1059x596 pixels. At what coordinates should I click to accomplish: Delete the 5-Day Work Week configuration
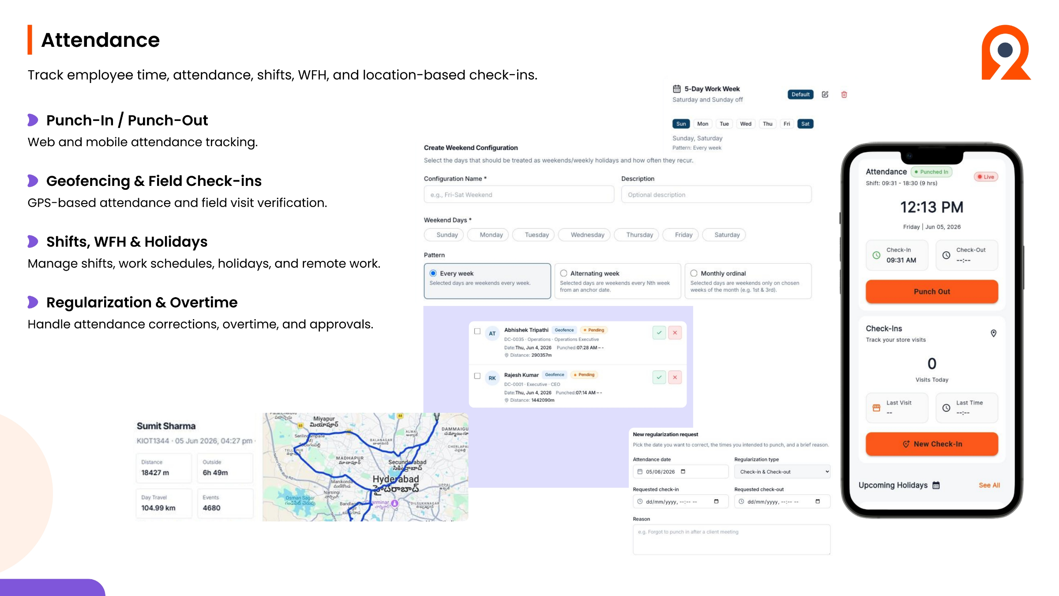844,94
